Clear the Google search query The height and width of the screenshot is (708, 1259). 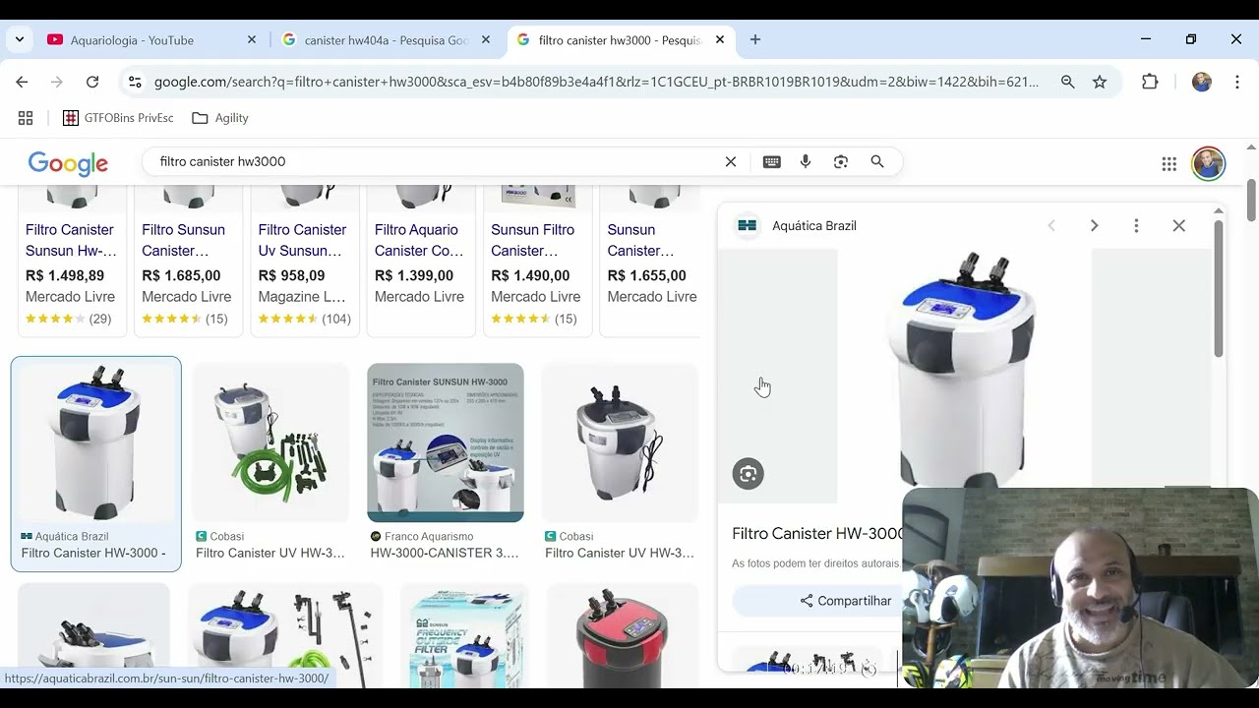coord(731,162)
